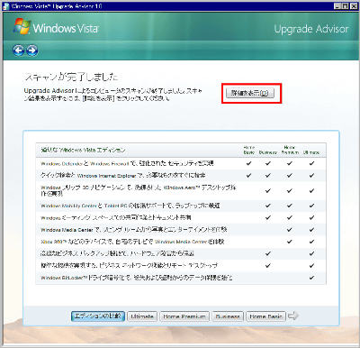The image size is (360, 348).
Task: Open the Ultimate edition tab button
Action: (142, 316)
